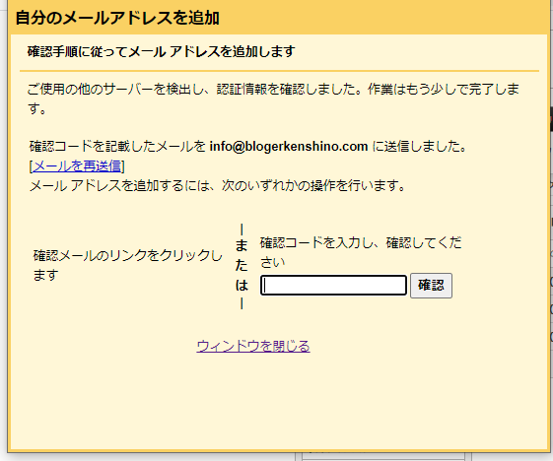This screenshot has height=461, width=553.
Task: Click the 確認コードを記載したメールを text
Action: click(117, 146)
